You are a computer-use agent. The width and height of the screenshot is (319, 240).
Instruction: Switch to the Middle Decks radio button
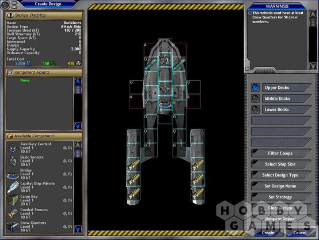255,99
